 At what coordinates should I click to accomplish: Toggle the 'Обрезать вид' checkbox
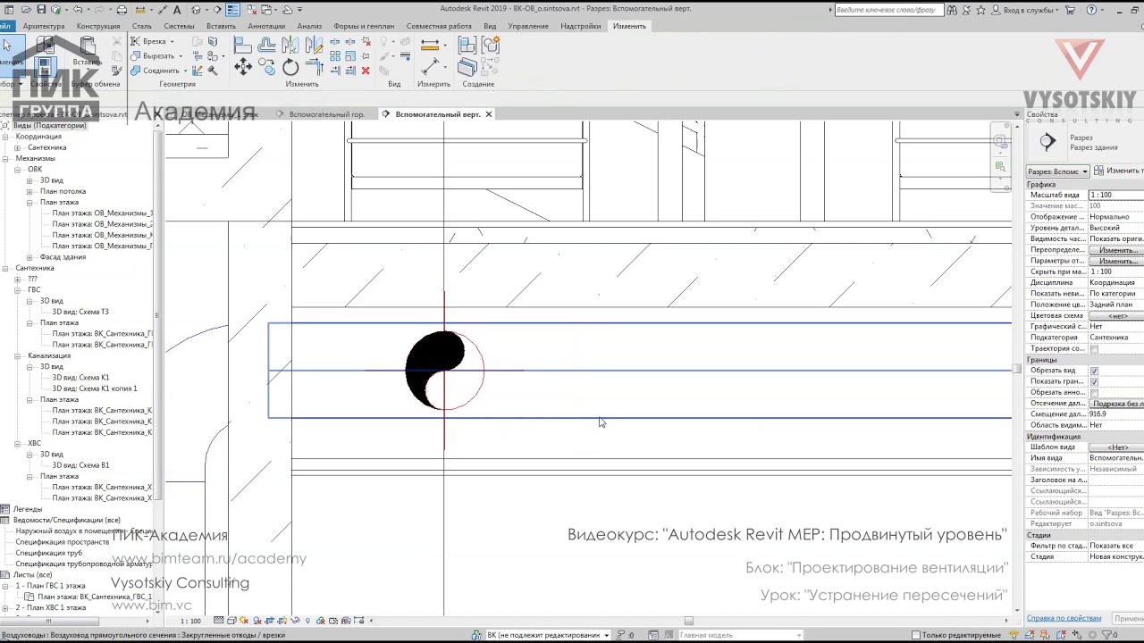(x=1094, y=371)
